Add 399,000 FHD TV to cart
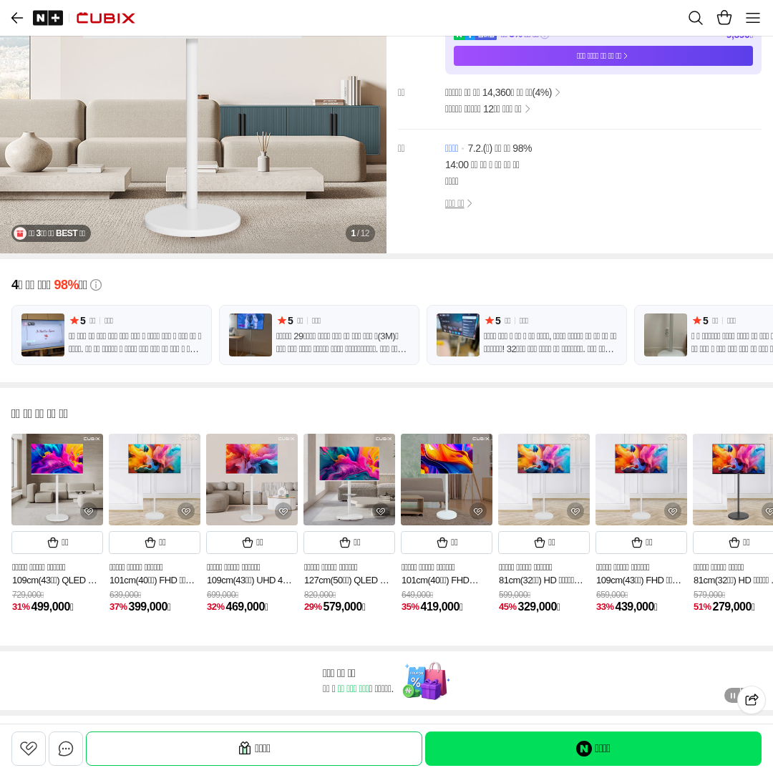Viewport: 773px width, 773px height. pos(155,543)
